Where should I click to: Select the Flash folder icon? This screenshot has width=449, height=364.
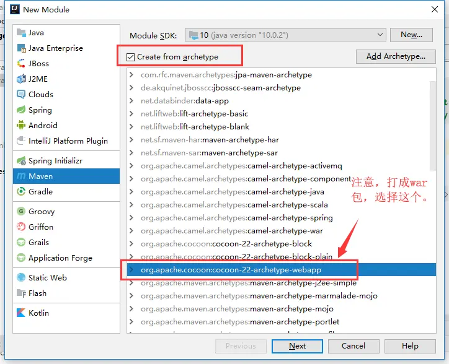point(21,293)
